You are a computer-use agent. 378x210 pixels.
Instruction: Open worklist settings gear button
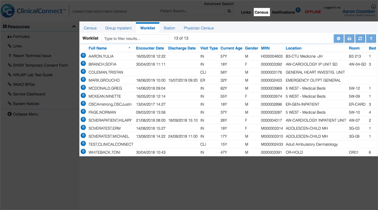pos(338,38)
